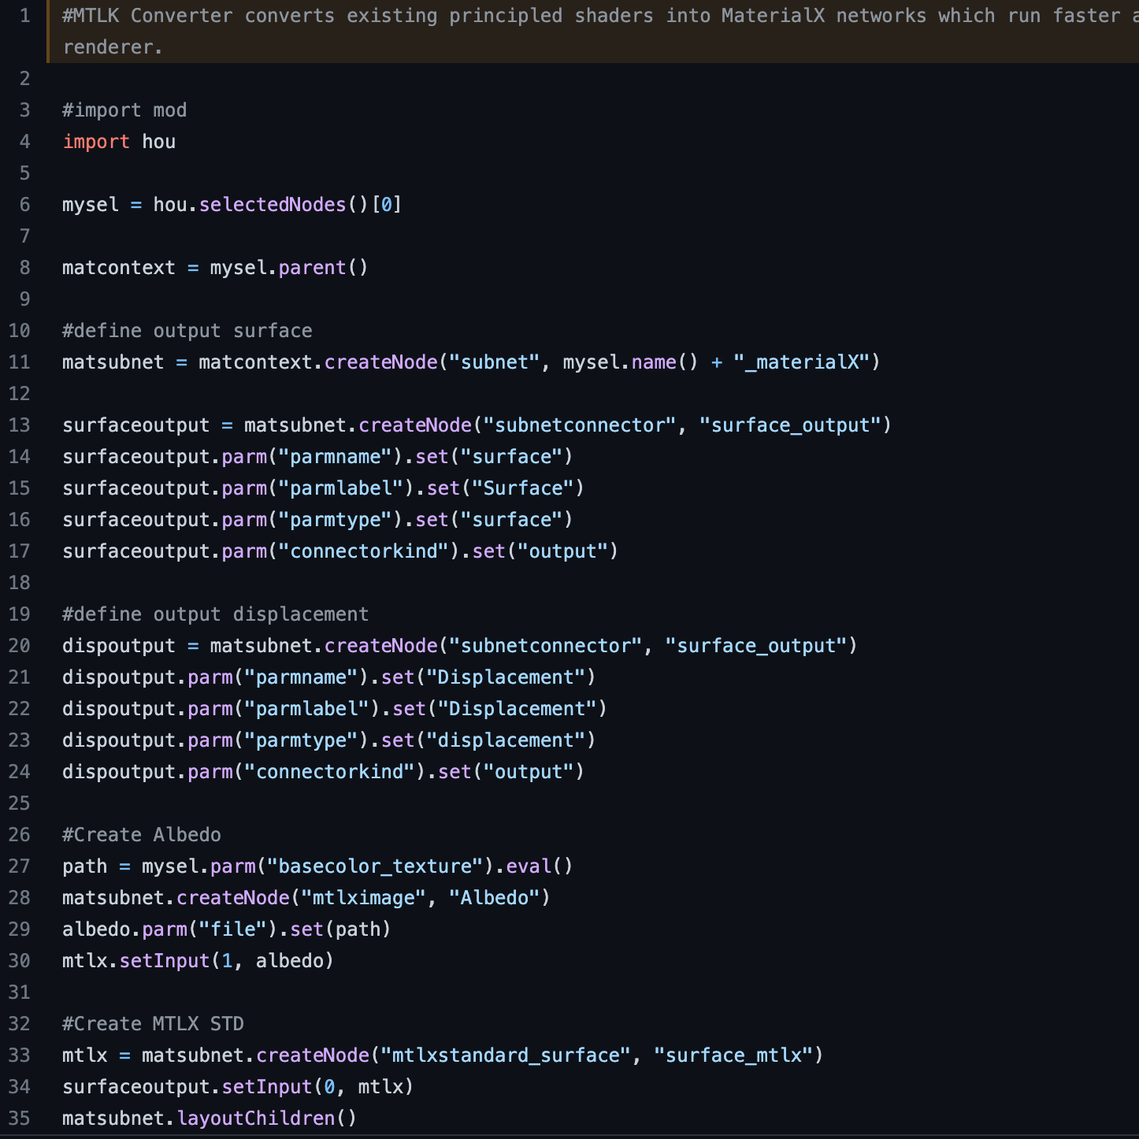The width and height of the screenshot is (1139, 1139).
Task: Click the string "Surface" on line 15
Action: coord(523,488)
